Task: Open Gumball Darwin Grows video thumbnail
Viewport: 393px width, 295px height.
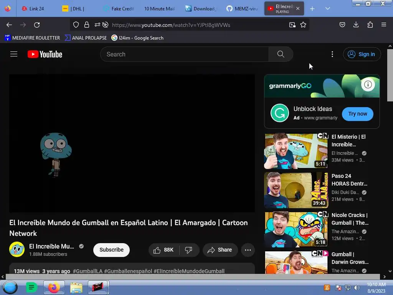Action: (296, 262)
